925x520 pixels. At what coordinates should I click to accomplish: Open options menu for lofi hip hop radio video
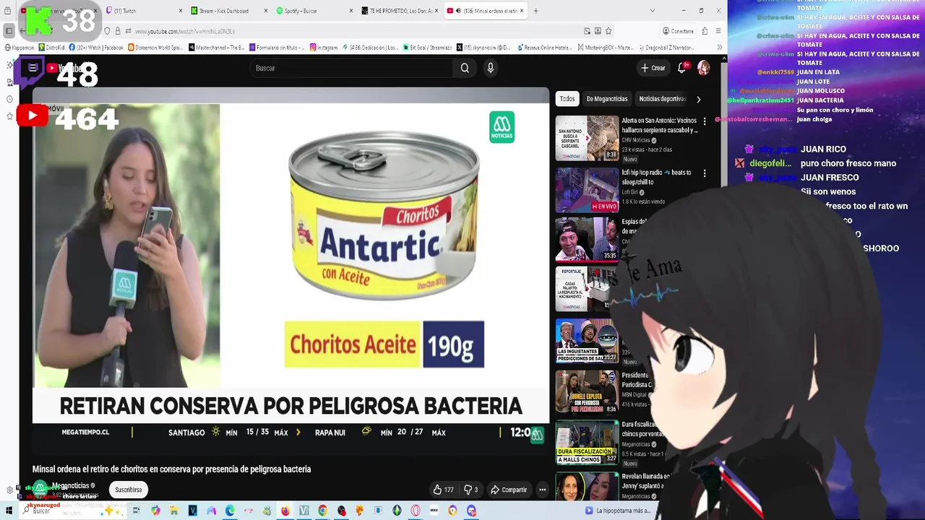tap(705, 173)
